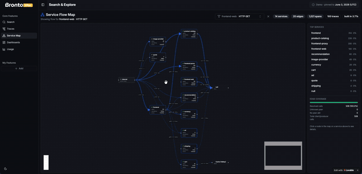Dismiss the Edit with Lovable badge
Viewport: 362px width, 174px height.
[x=357, y=170]
